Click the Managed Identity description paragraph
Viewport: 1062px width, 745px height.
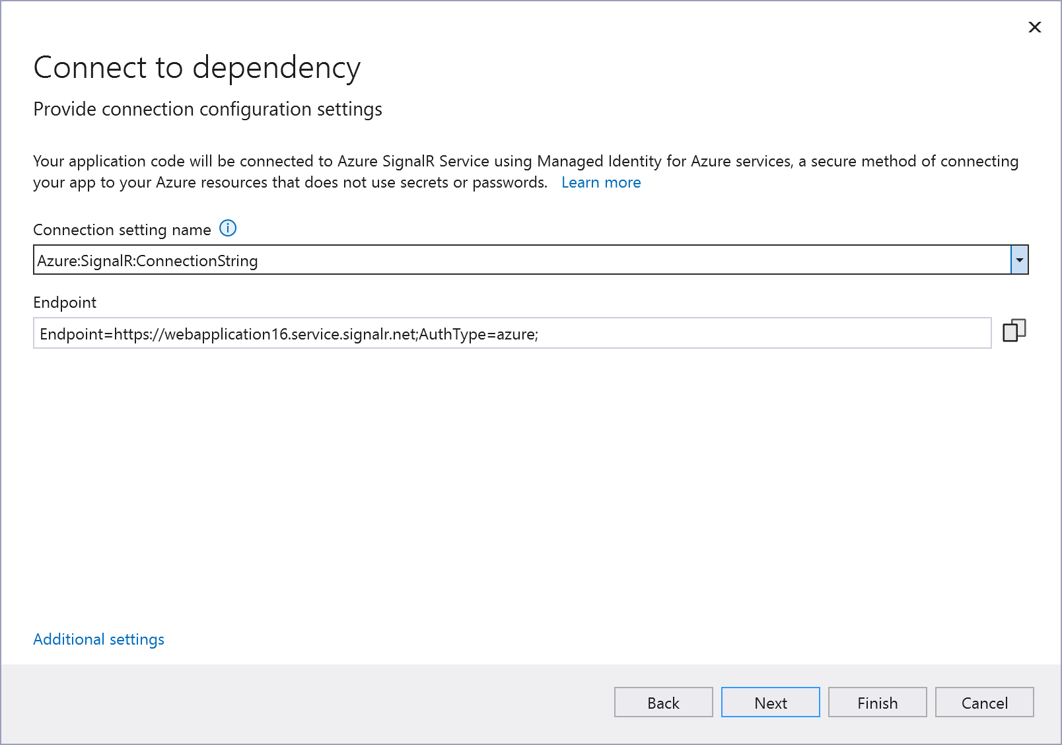[526, 172]
